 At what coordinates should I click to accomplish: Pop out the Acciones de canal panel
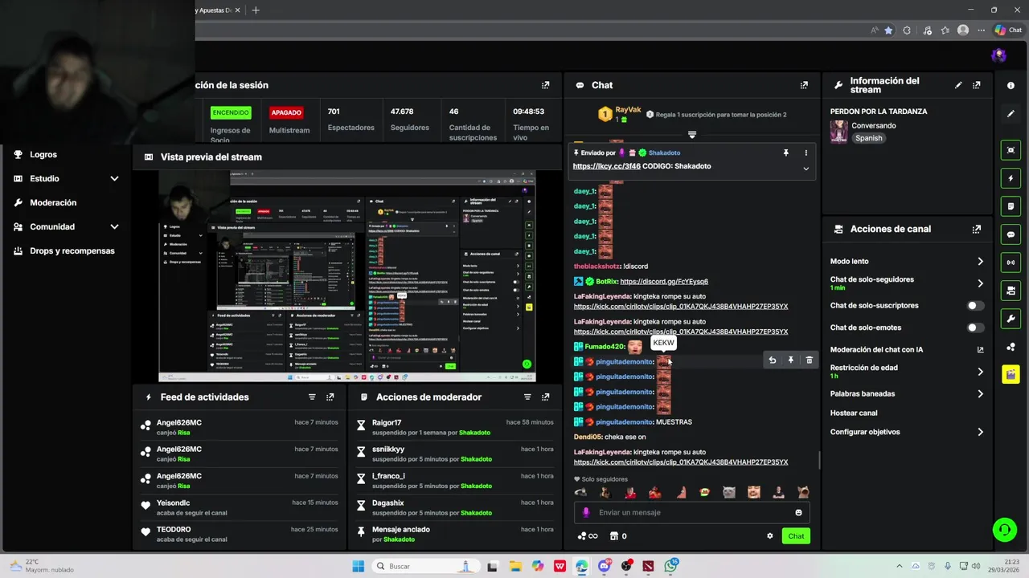[977, 229]
